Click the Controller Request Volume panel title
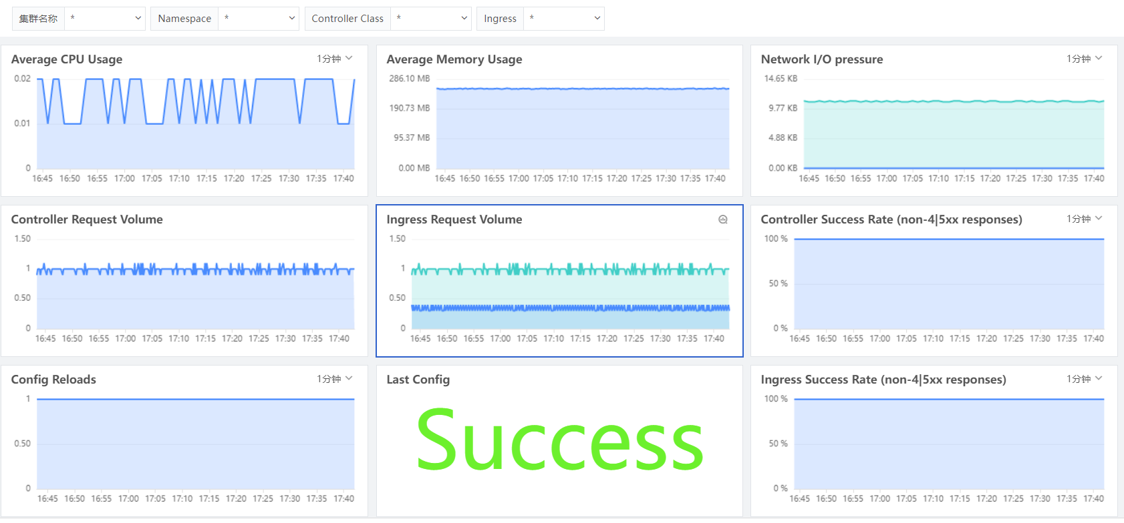Viewport: 1124px width, 523px height. [x=87, y=219]
